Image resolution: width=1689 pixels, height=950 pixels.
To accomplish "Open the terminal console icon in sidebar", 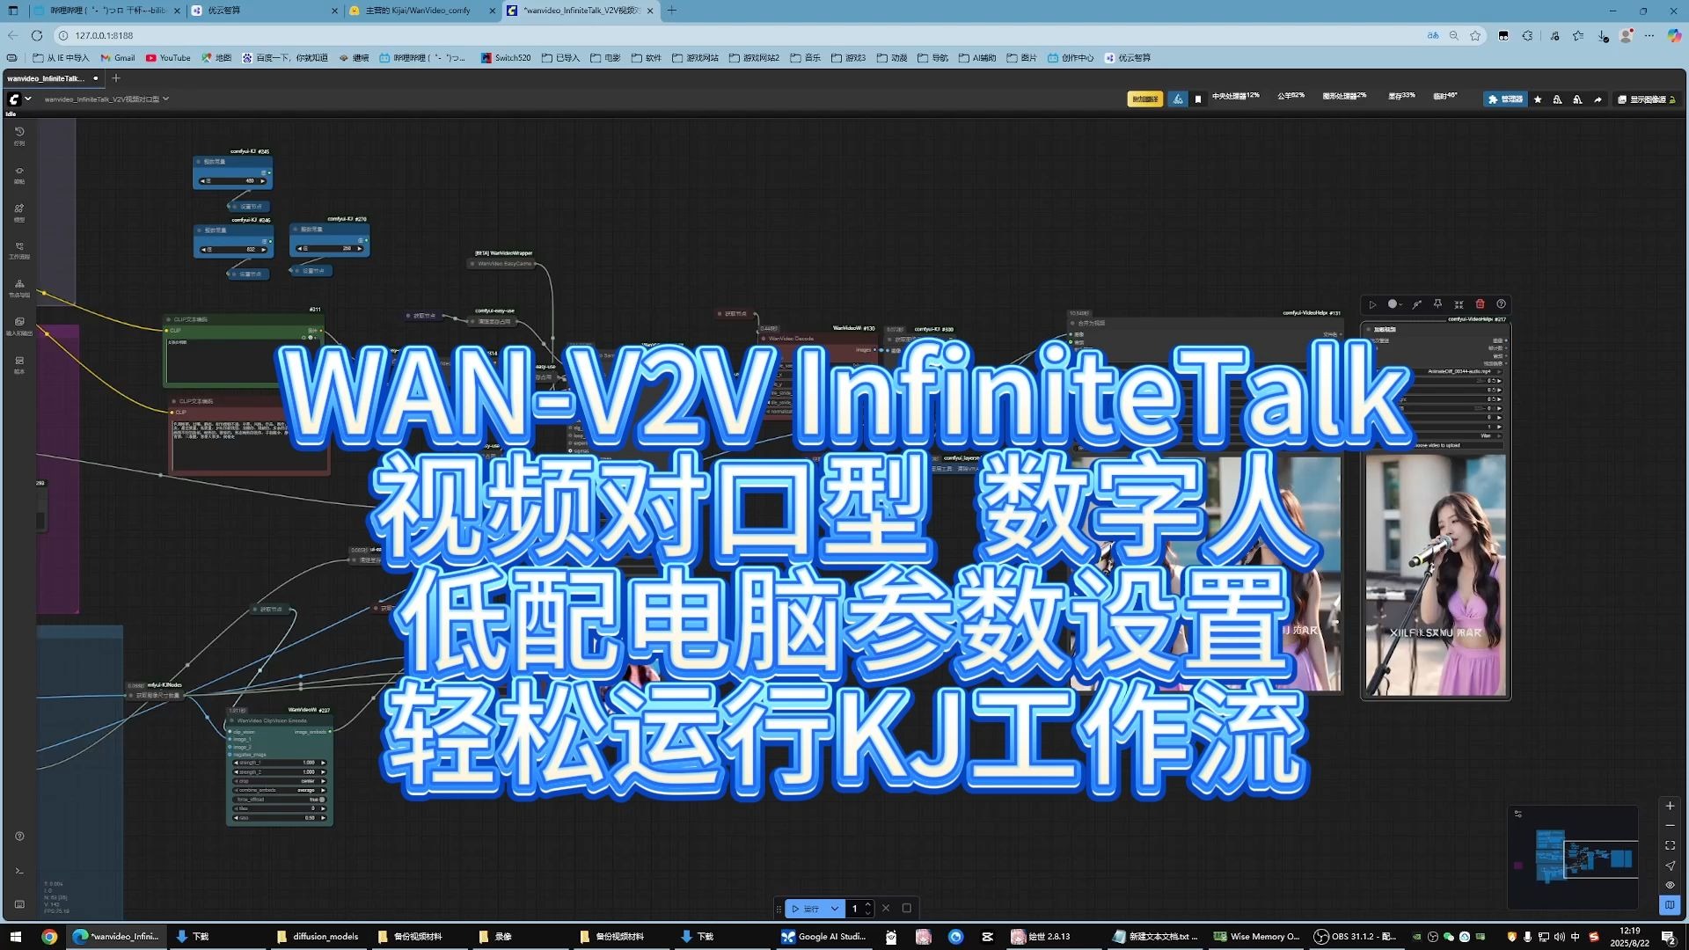I will (19, 871).
